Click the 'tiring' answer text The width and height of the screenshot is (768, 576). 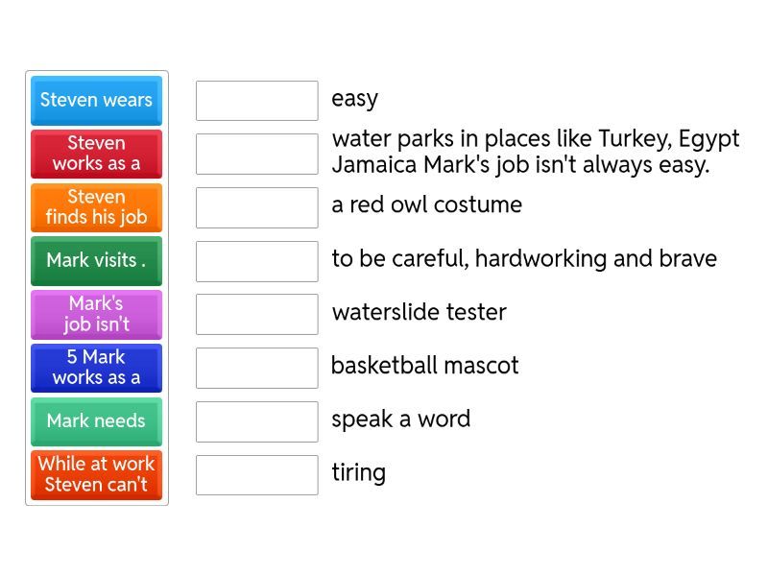pos(358,473)
